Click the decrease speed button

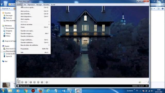pyautogui.click(x=34, y=82)
